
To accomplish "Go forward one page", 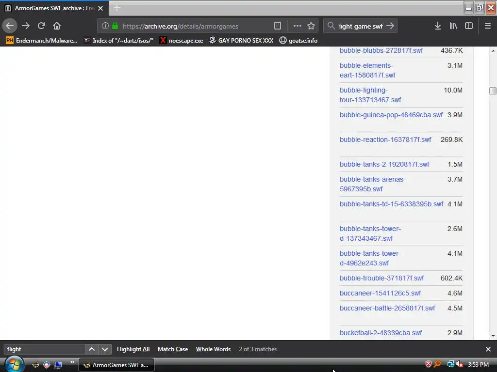I will point(26,26).
